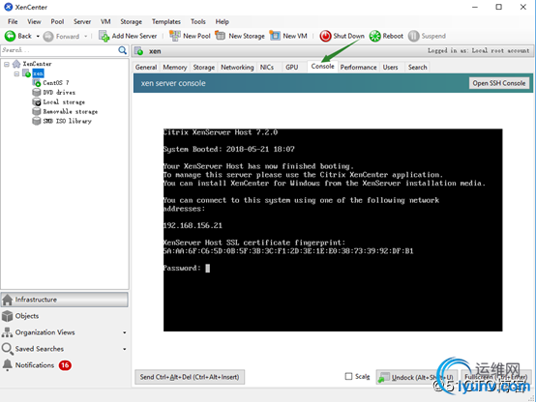Screen dimensions: 536x402
Task: Click the New VM toolbar icon
Action: click(275, 36)
